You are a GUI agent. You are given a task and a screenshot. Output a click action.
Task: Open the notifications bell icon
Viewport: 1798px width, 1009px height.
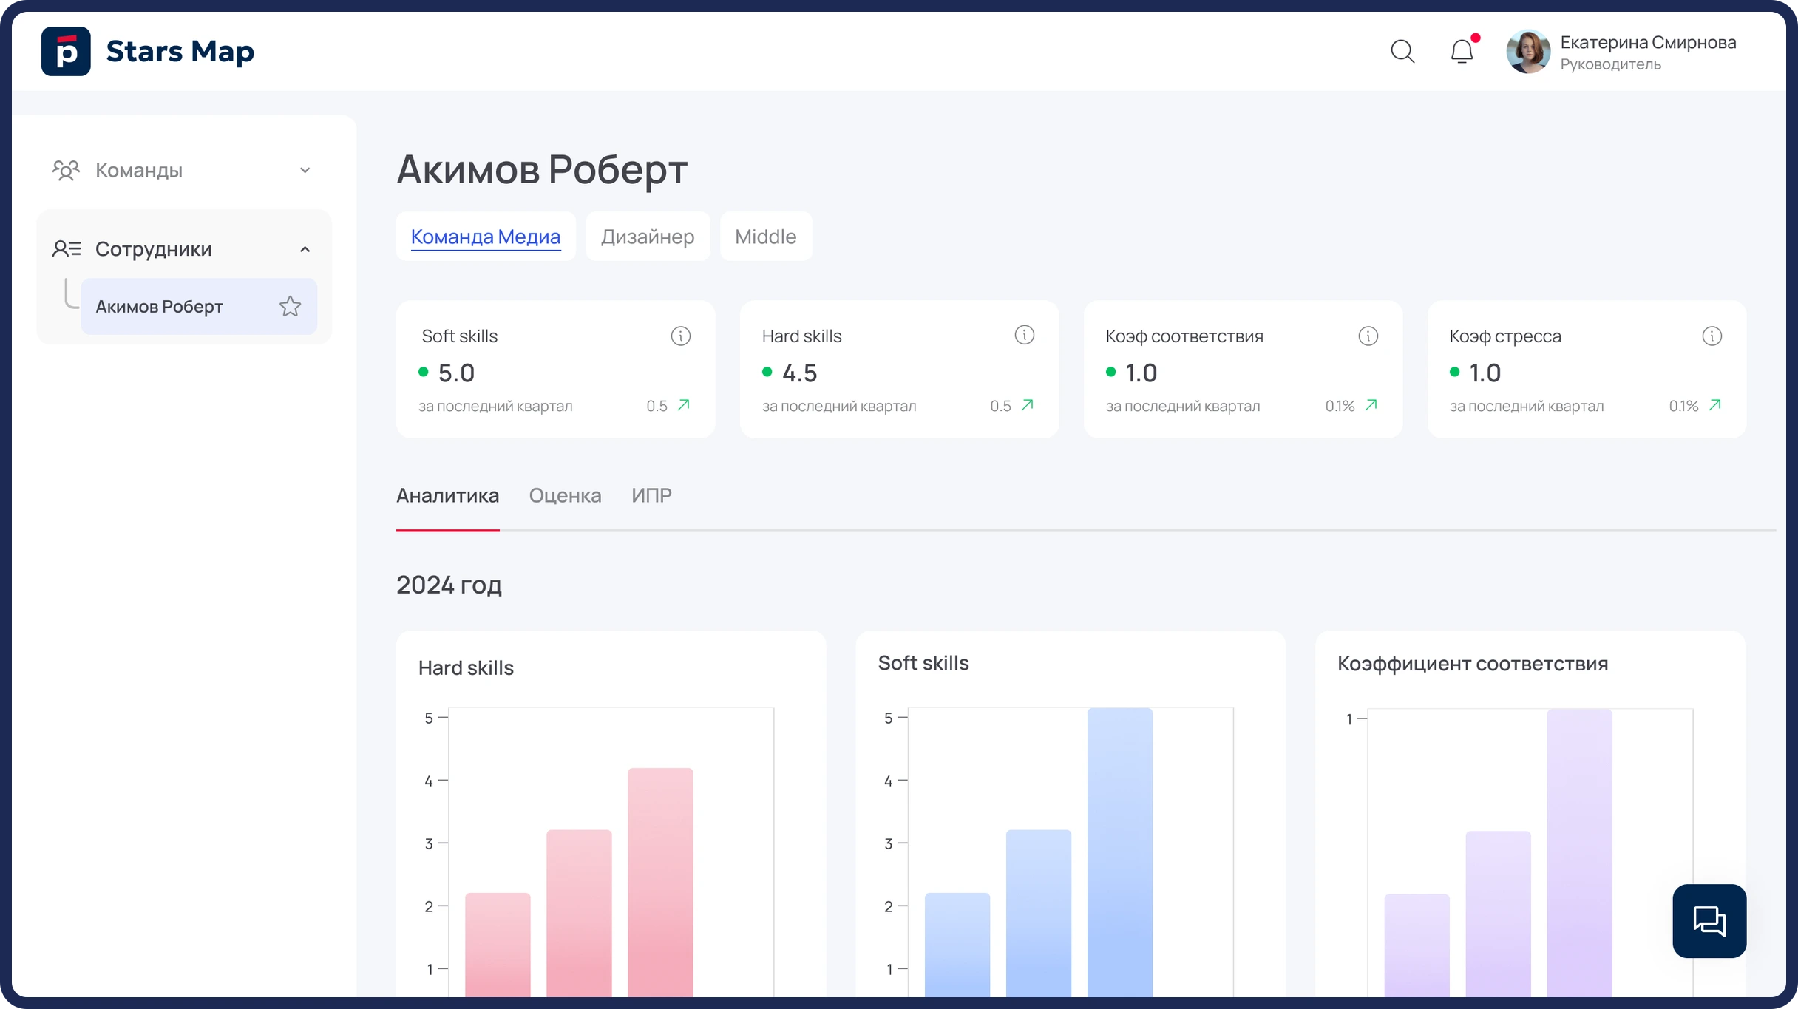point(1462,51)
